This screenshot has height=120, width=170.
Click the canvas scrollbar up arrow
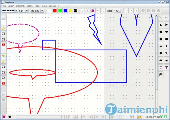pos(156,15)
